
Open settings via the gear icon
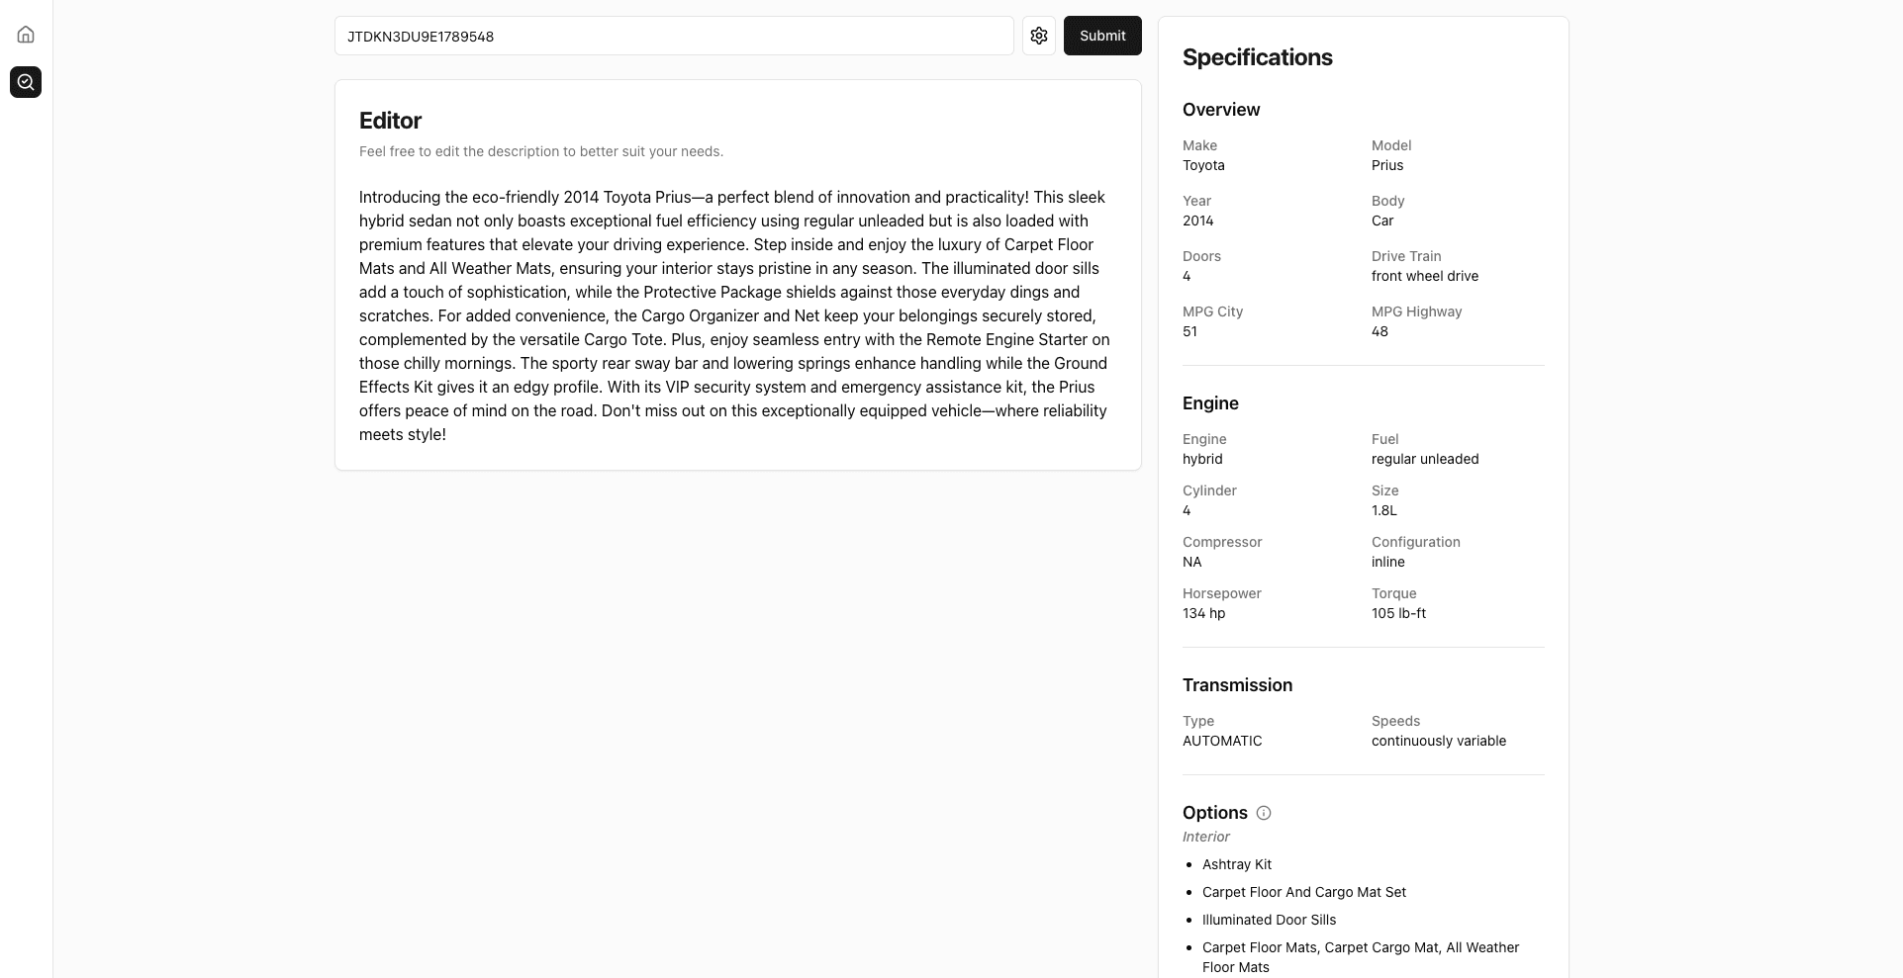[x=1039, y=36]
